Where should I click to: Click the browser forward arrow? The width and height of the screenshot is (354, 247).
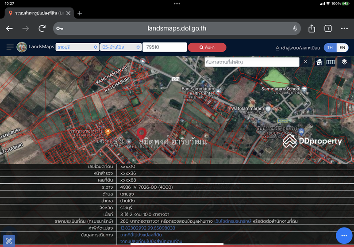coord(26,28)
